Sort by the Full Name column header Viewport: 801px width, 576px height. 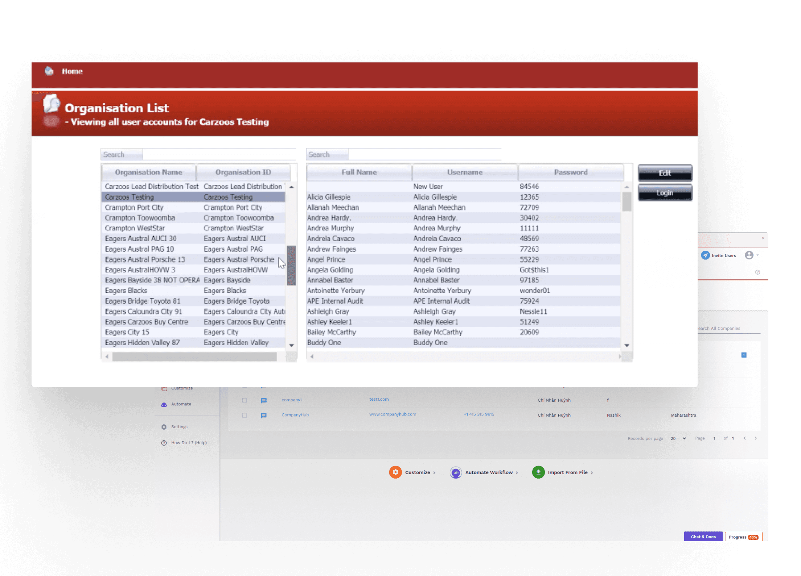tap(359, 172)
